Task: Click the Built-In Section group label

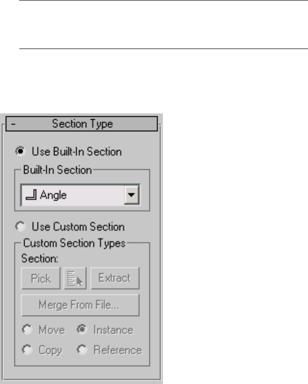Action: 54,171
